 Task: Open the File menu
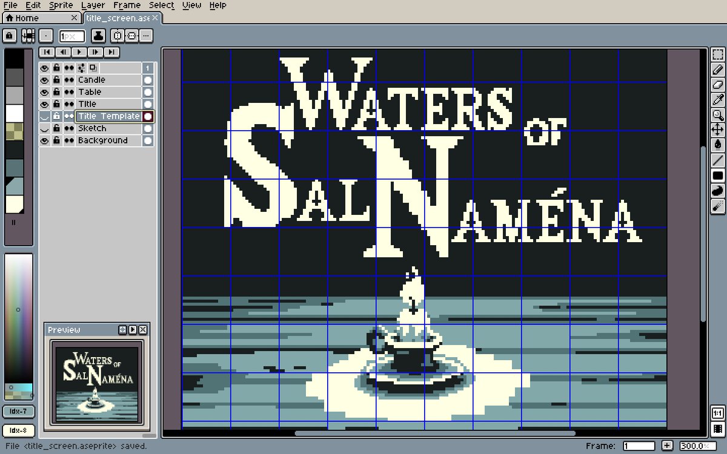[10, 5]
